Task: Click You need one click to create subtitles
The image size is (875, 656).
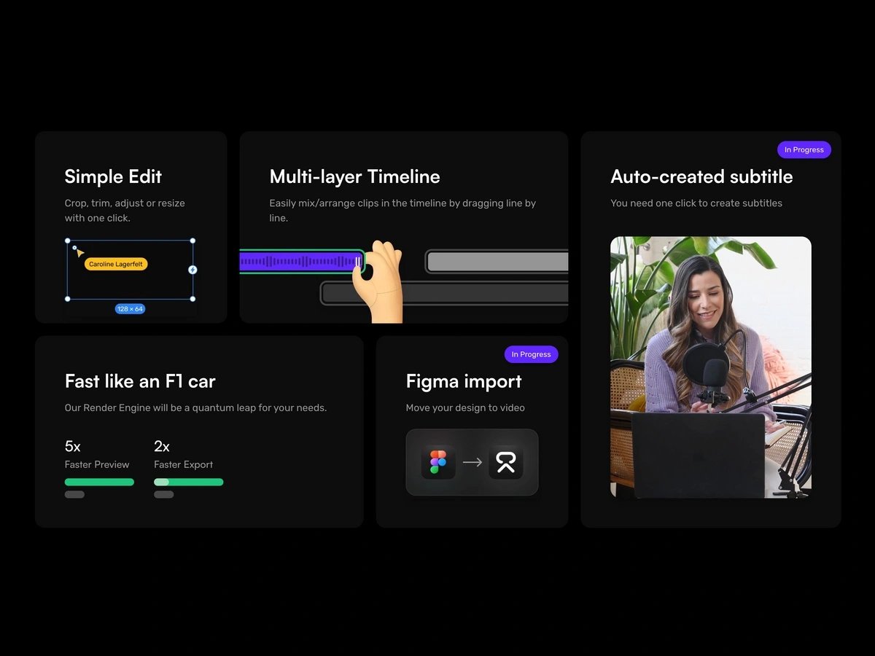Action: coord(696,203)
